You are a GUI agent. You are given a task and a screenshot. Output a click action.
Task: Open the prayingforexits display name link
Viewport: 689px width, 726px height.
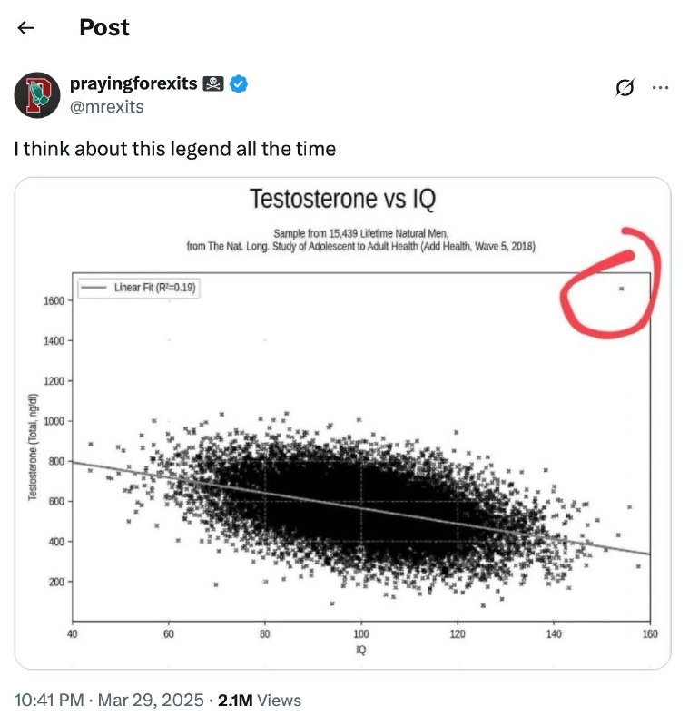coord(133,83)
